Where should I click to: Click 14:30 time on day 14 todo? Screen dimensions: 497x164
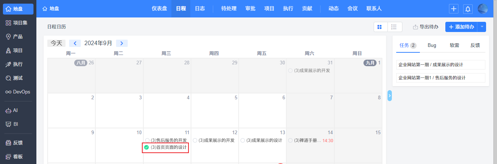[328, 141]
